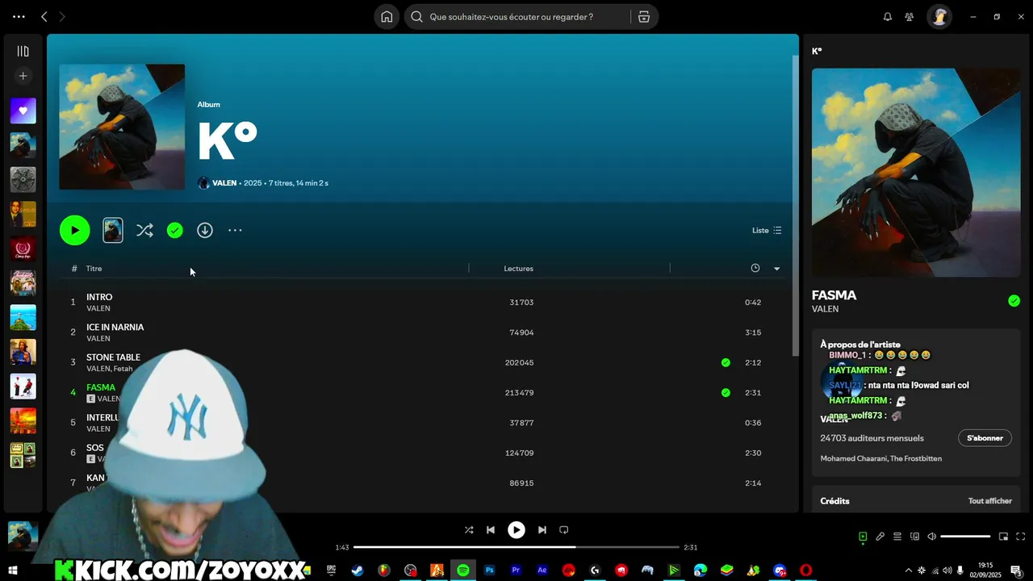Mute the volume speaker icon

pyautogui.click(x=931, y=537)
